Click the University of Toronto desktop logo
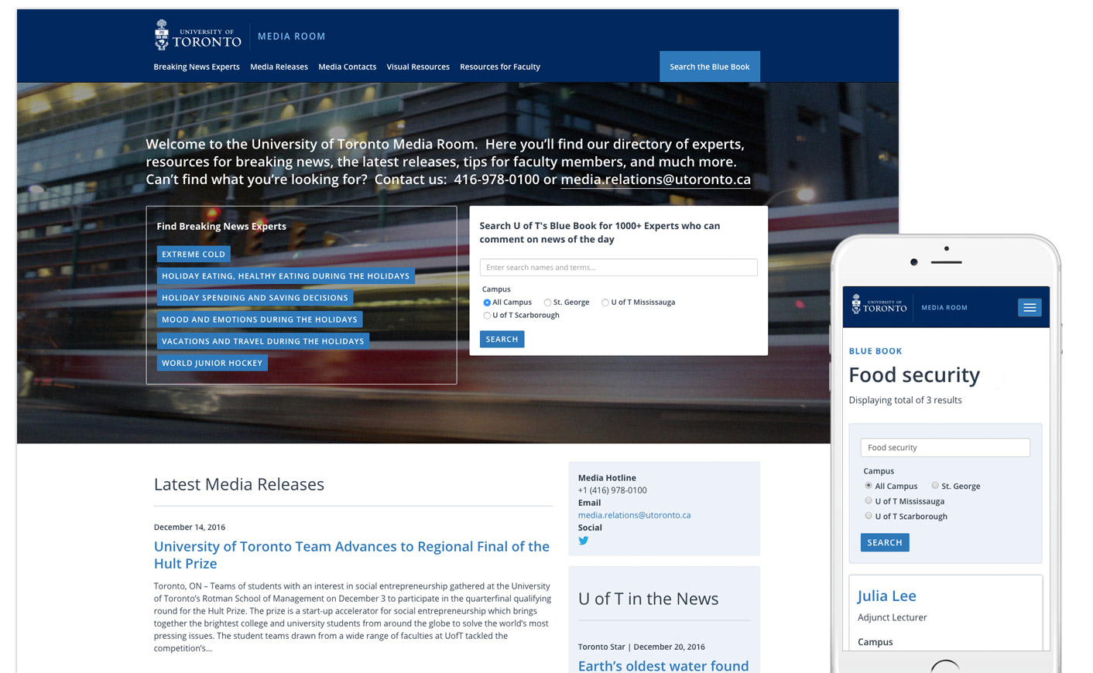 (197, 36)
